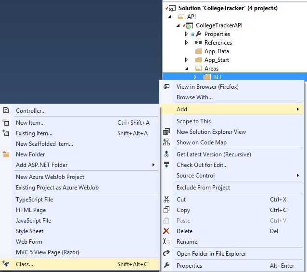
Task: Click the Rename icon
Action: click(x=166, y=241)
